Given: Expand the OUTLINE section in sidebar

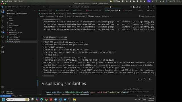Looking at the screenshot, I should tap(10, 91).
